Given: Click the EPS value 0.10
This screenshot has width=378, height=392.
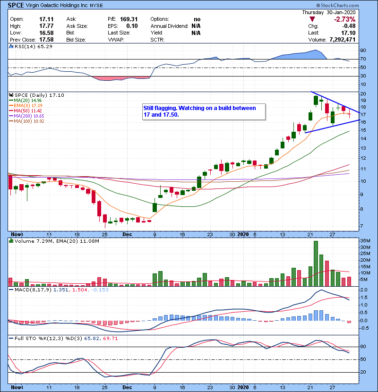Looking at the screenshot, I should click(132, 26).
